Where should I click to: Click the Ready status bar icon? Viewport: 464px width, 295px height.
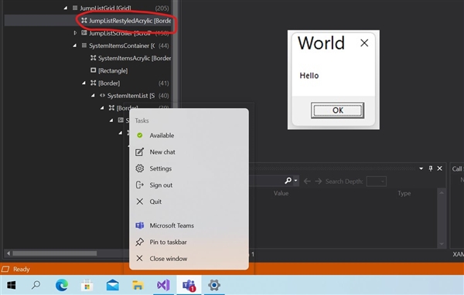pyautogui.click(x=5, y=269)
